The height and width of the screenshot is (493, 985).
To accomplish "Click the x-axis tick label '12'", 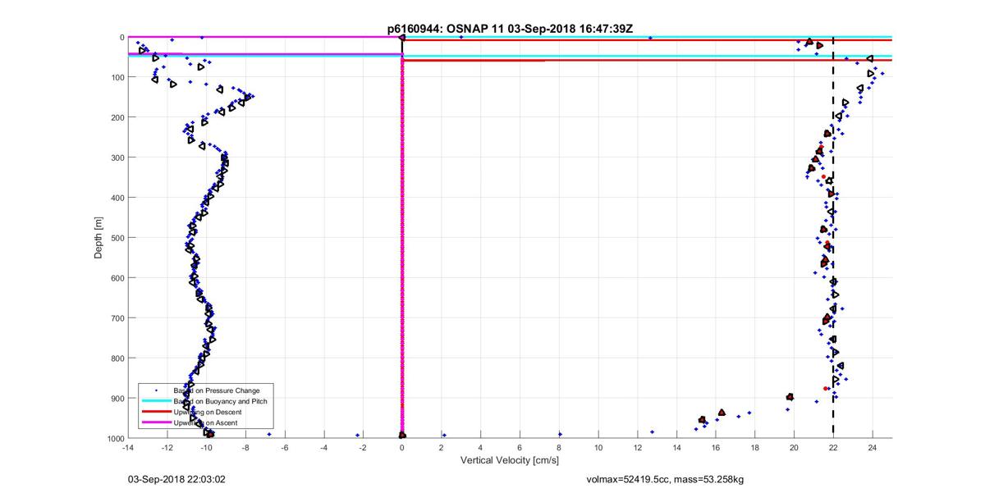I will tap(638, 447).
